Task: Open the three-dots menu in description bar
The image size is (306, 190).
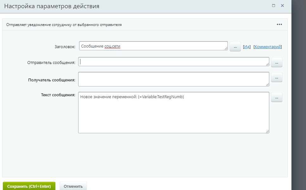Action: (x=279, y=24)
